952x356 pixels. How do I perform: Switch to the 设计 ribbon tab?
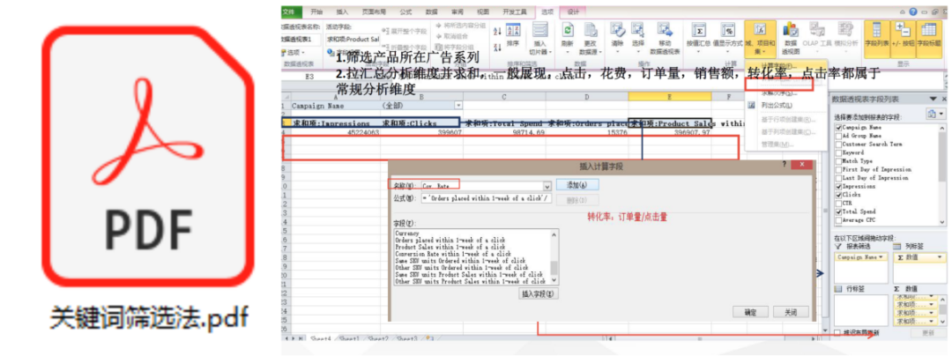point(573,11)
